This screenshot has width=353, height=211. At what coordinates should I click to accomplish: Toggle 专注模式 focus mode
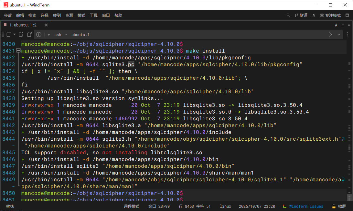point(330,15)
